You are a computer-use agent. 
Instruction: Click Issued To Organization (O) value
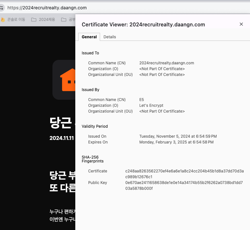tap(162, 69)
